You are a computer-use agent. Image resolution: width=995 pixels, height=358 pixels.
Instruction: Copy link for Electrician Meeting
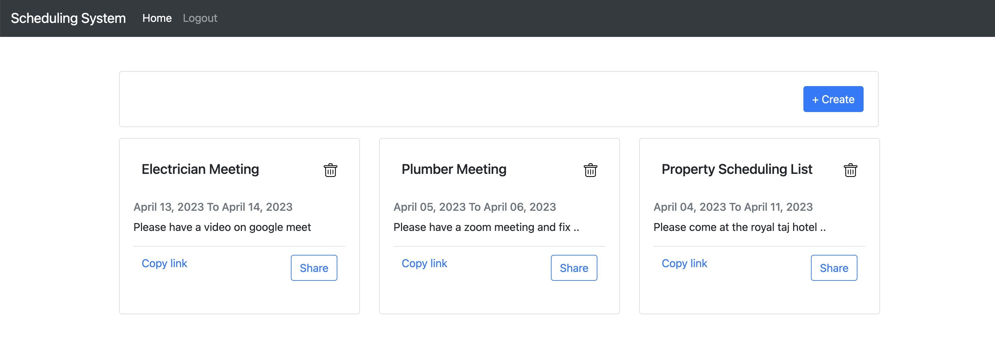pyautogui.click(x=164, y=263)
